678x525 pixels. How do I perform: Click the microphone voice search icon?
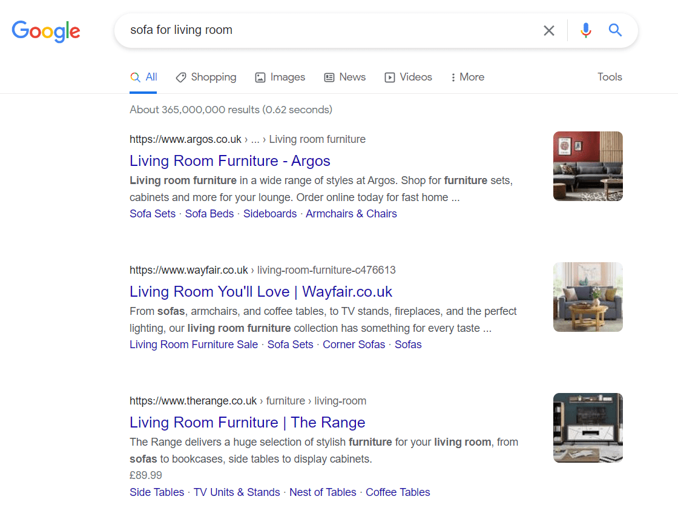coord(585,30)
